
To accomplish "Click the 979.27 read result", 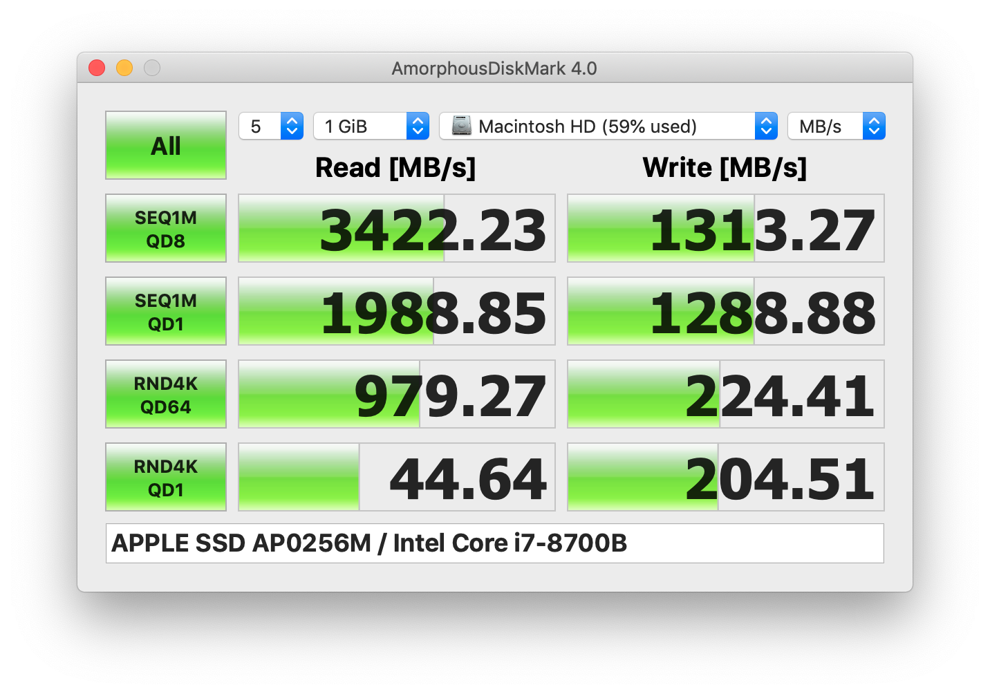I will [x=397, y=394].
